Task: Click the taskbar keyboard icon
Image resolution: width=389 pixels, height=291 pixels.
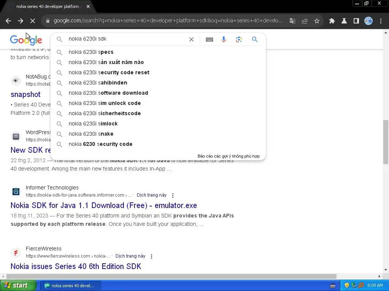Action: (333, 286)
